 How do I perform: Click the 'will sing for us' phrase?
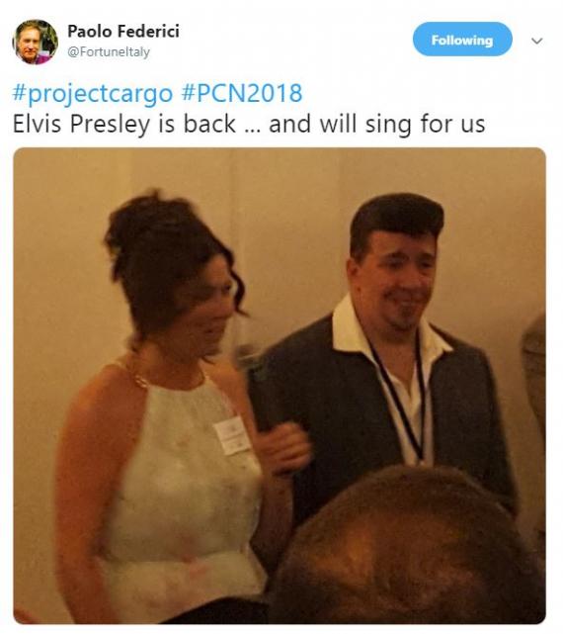click(402, 124)
